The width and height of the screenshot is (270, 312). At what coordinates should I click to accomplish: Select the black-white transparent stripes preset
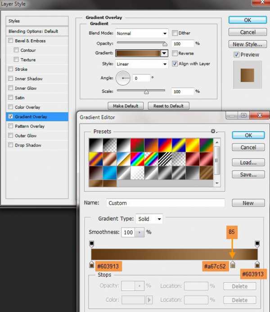pyautogui.click(x=165, y=159)
